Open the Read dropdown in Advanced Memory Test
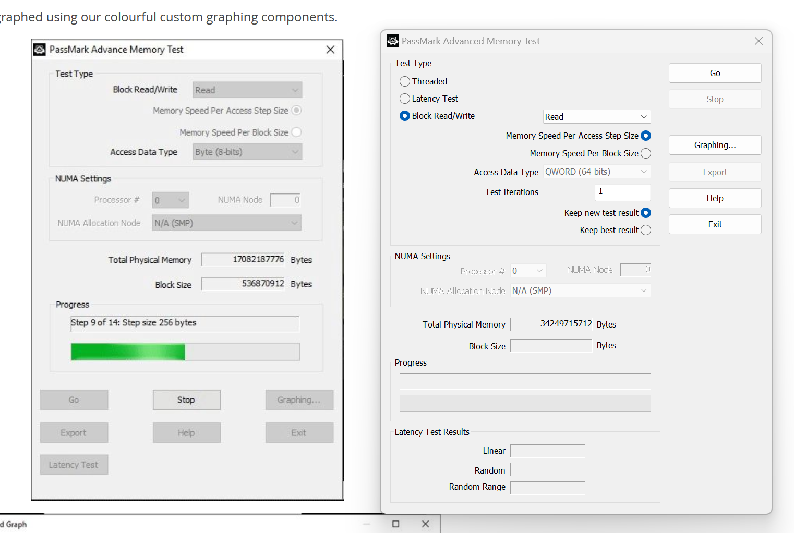Screen dimensions: 794x533 click(597, 117)
